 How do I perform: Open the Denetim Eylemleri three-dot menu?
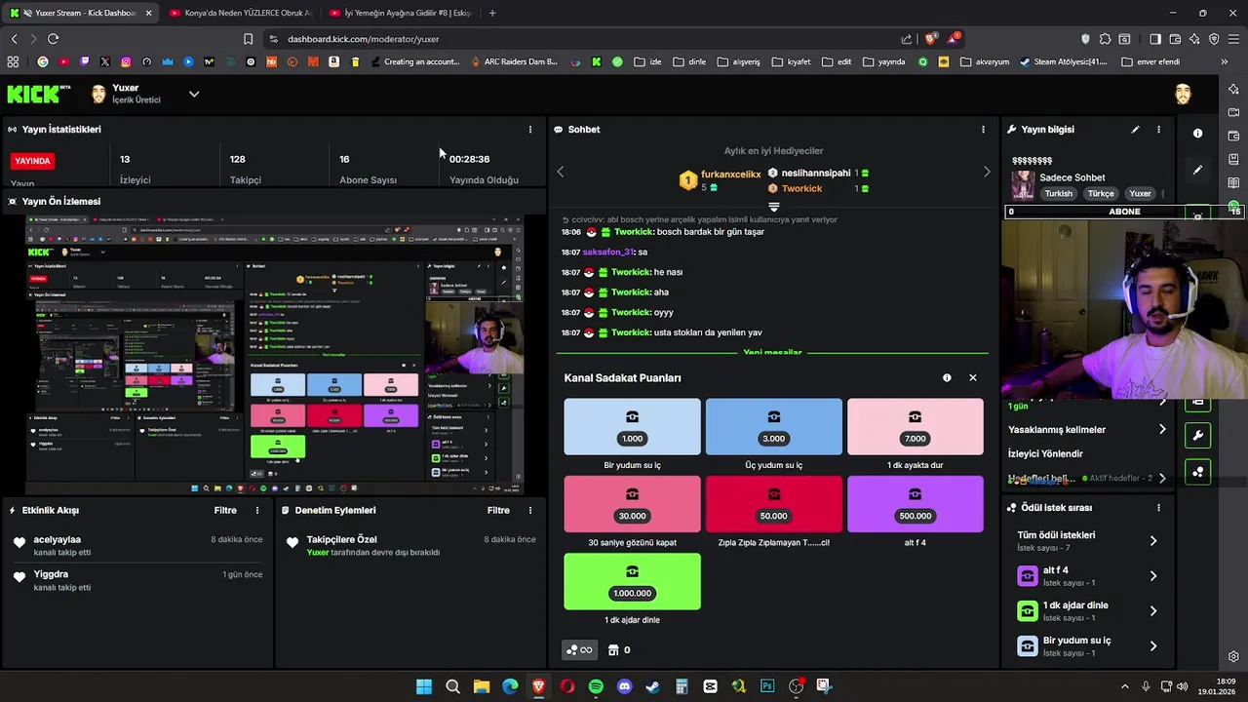coord(530,510)
